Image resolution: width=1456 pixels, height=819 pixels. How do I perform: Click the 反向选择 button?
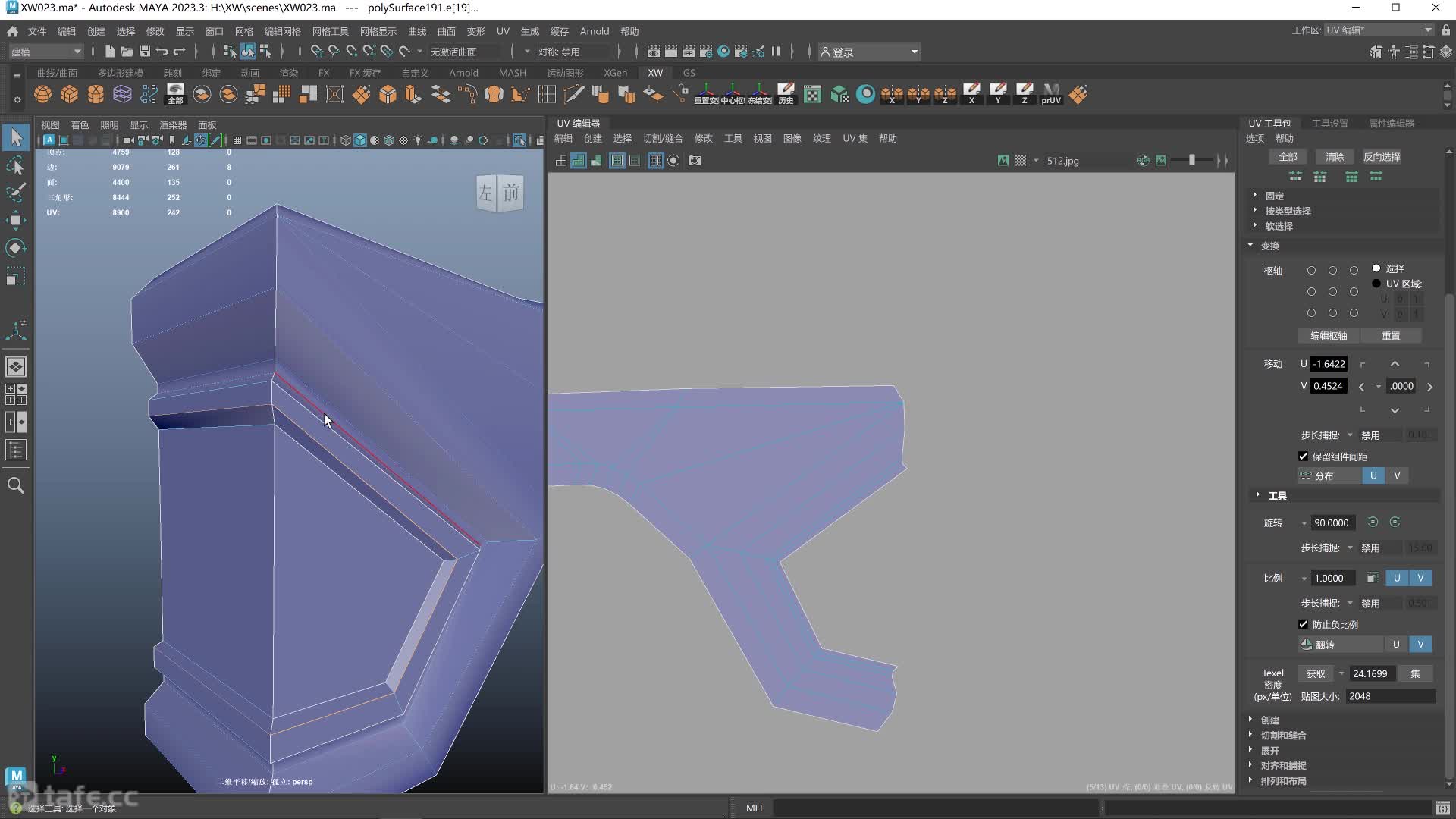[1382, 157]
